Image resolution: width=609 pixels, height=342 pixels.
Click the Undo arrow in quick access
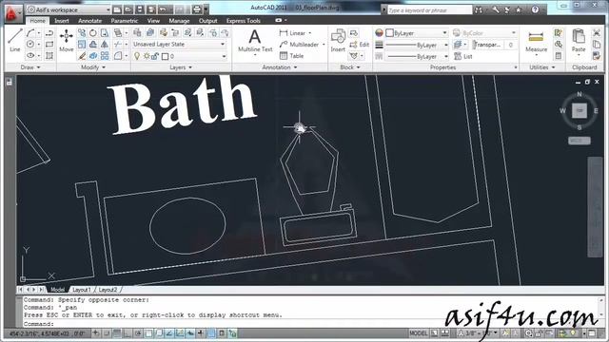[x=163, y=9]
